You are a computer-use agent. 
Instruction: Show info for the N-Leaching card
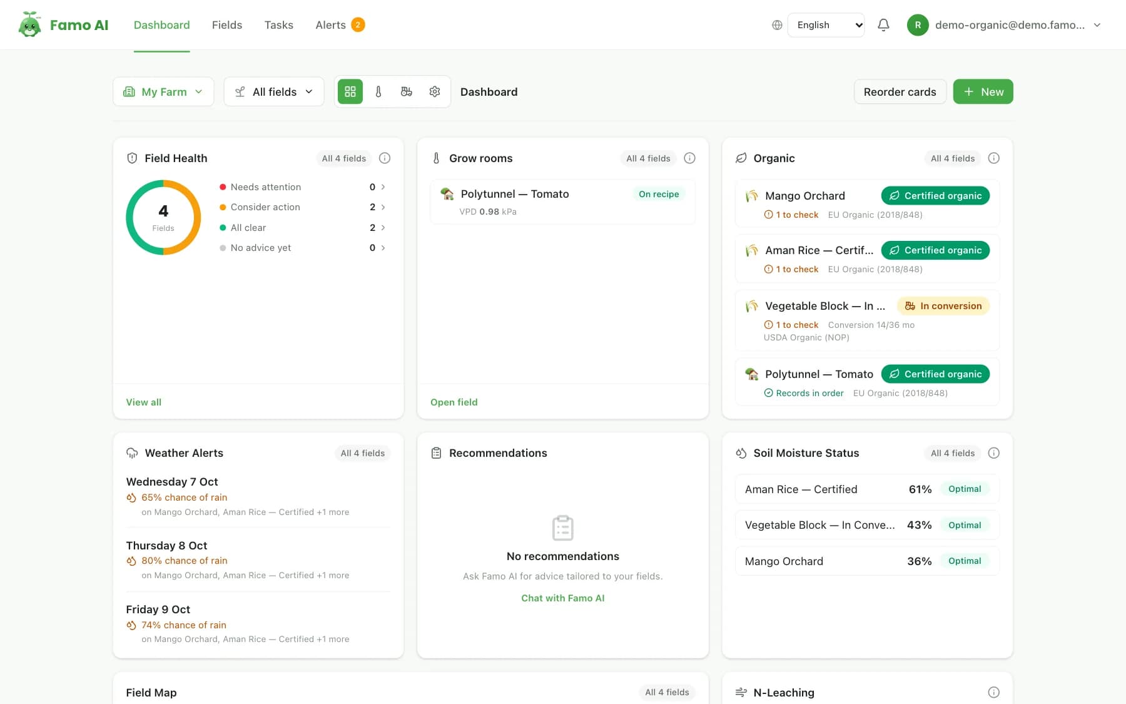pos(993,692)
